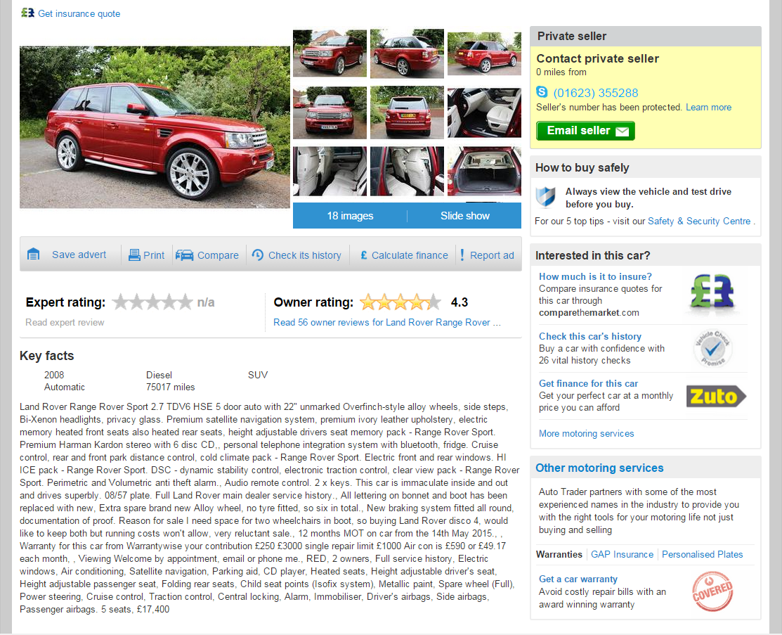The height and width of the screenshot is (635, 782).
Task: Click the Zuto finance logo
Action: click(x=716, y=397)
